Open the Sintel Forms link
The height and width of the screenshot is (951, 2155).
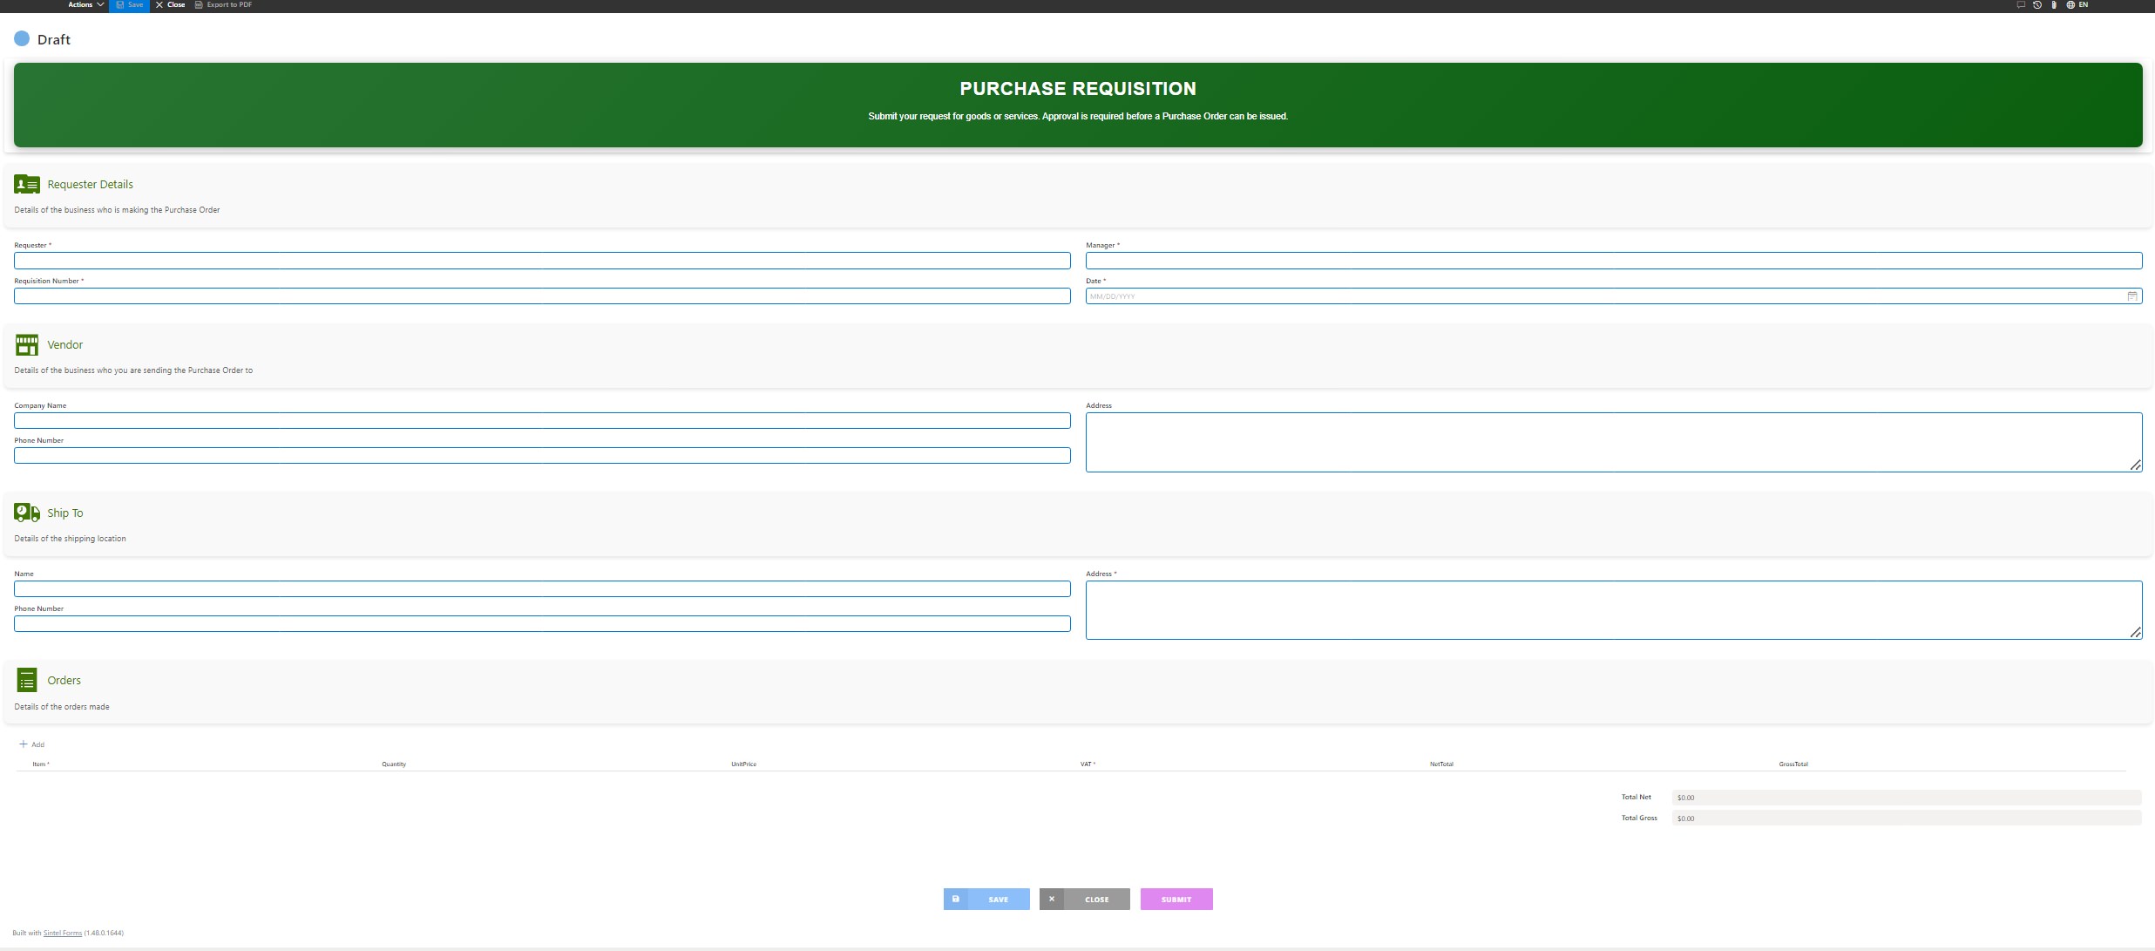tap(63, 933)
